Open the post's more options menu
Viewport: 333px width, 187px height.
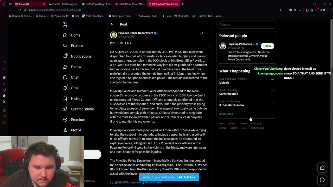tap(207, 33)
